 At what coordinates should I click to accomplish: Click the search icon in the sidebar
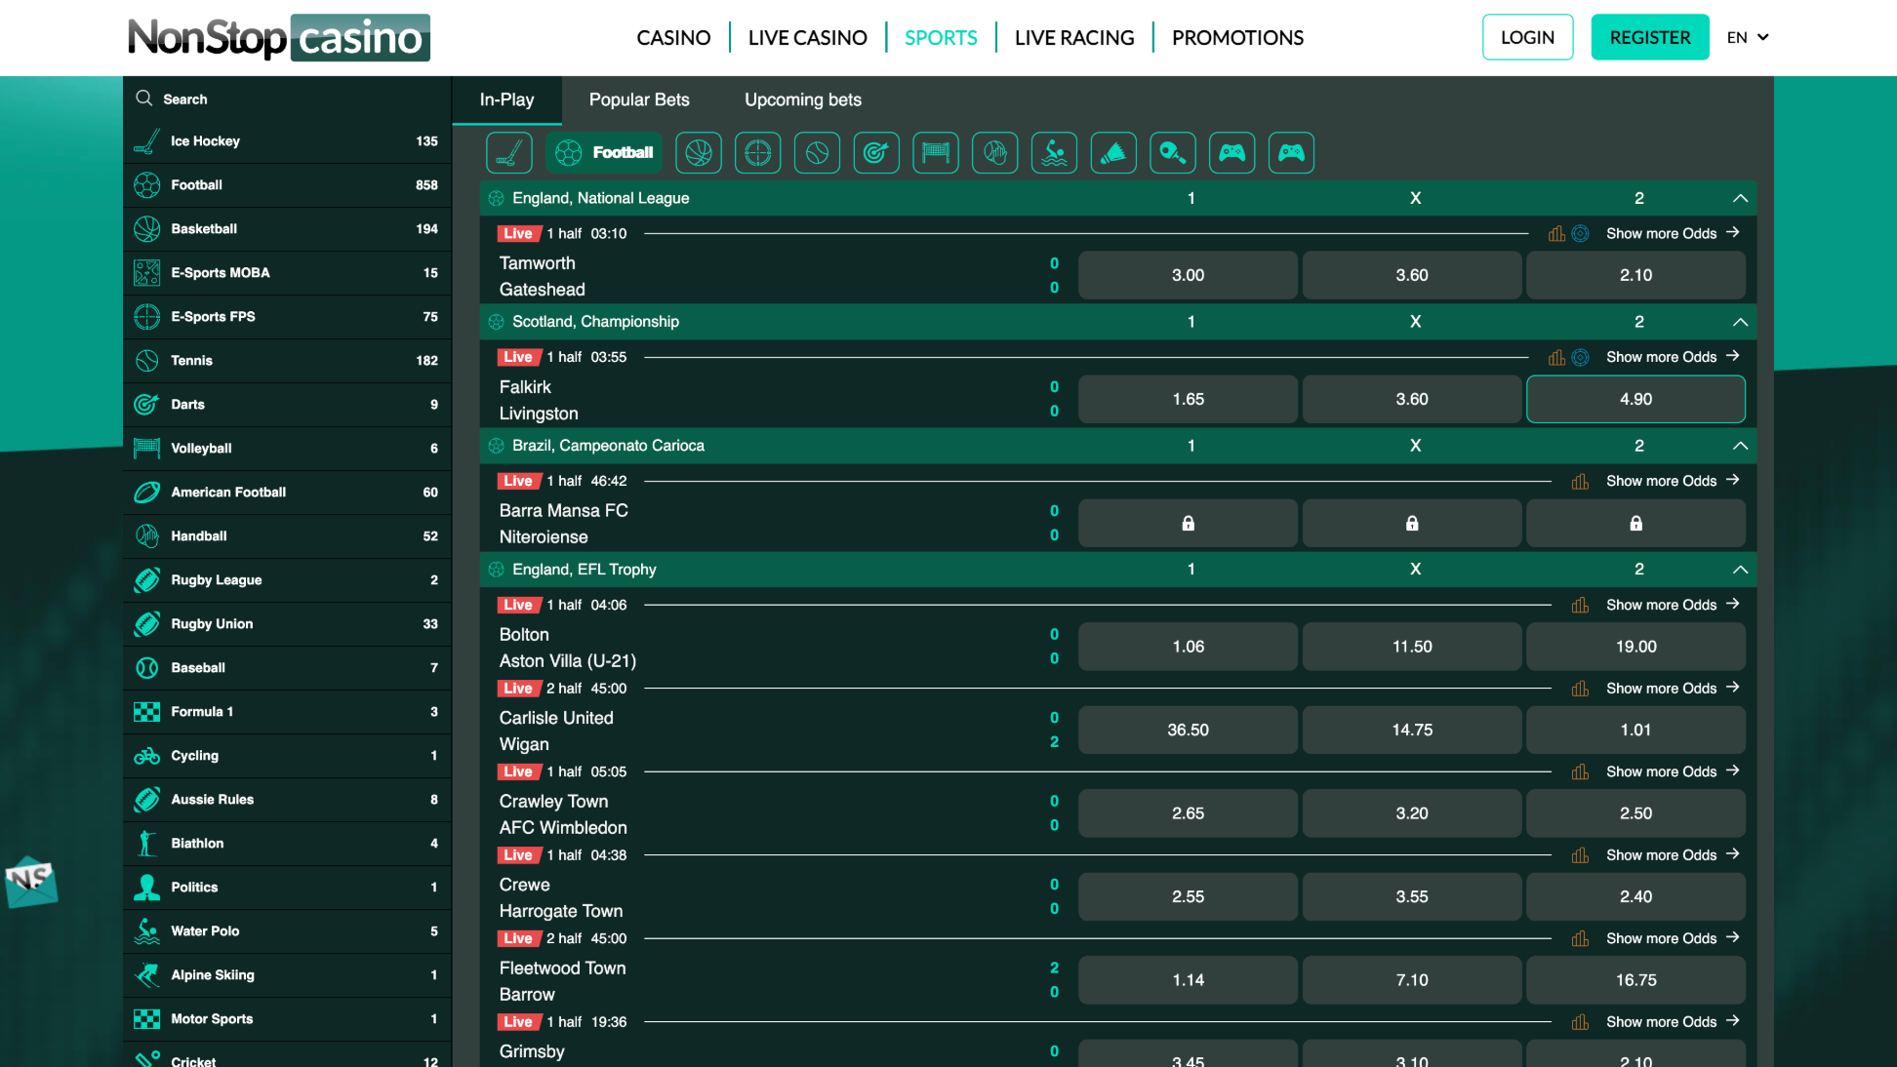click(143, 99)
